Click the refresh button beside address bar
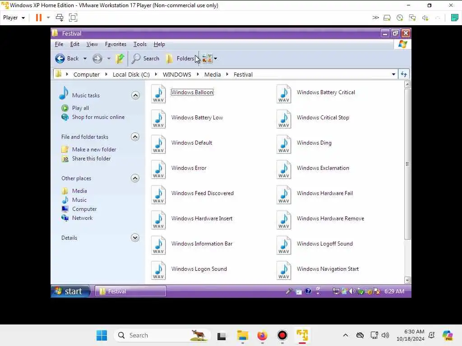462x346 pixels. click(x=404, y=74)
